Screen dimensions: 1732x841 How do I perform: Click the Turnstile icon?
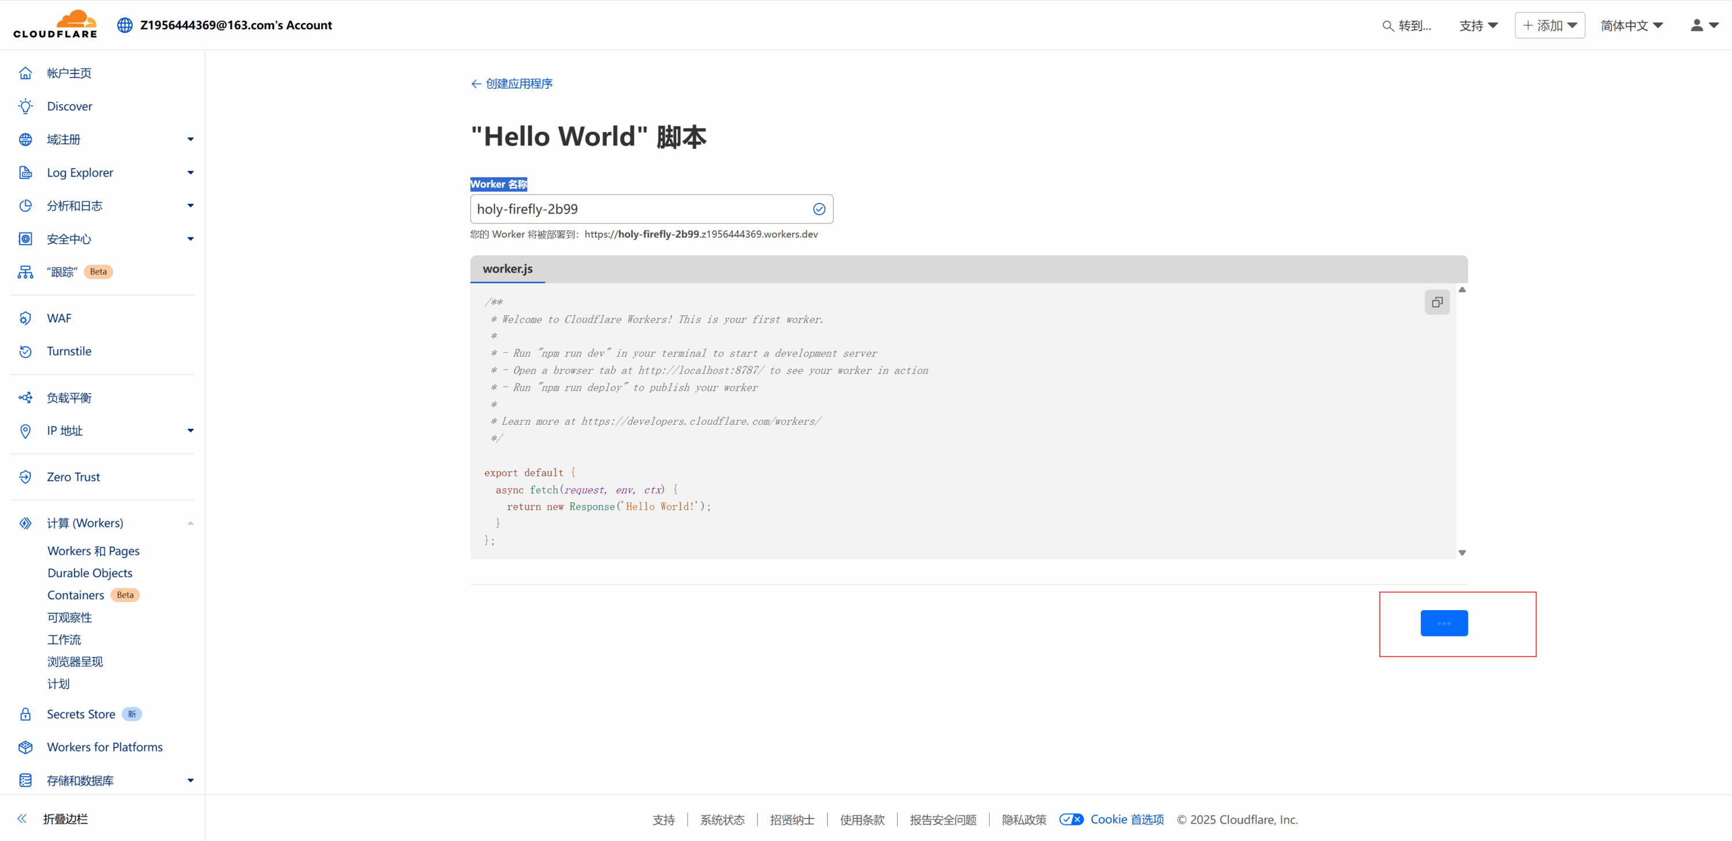25,351
